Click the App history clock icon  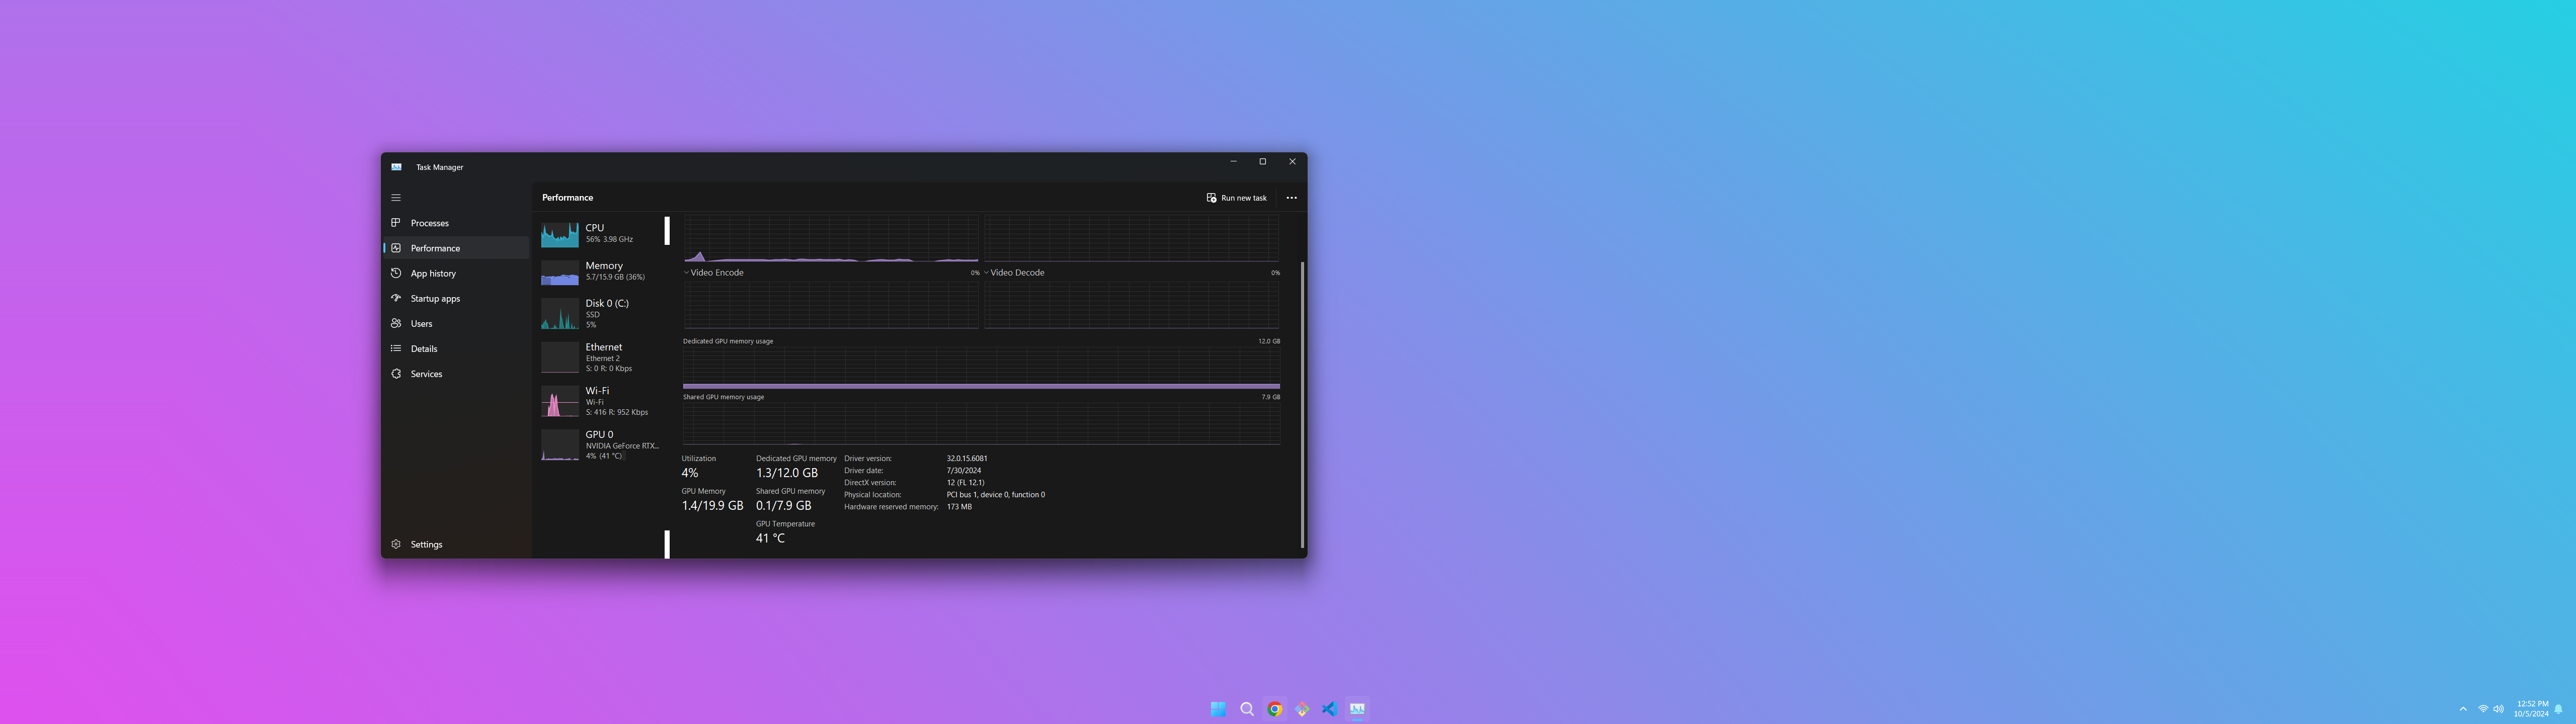[396, 273]
